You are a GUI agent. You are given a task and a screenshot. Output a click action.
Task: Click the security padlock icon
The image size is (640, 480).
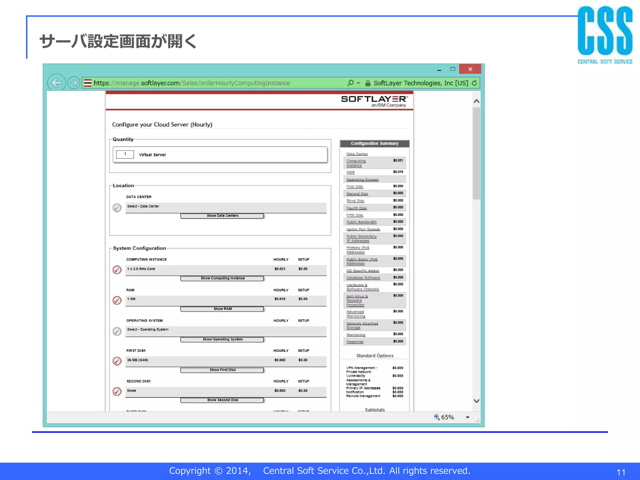click(x=368, y=83)
